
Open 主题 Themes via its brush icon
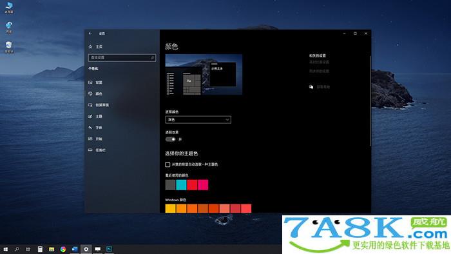pos(90,116)
